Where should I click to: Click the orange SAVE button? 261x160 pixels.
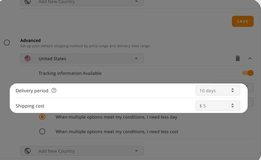(x=243, y=22)
